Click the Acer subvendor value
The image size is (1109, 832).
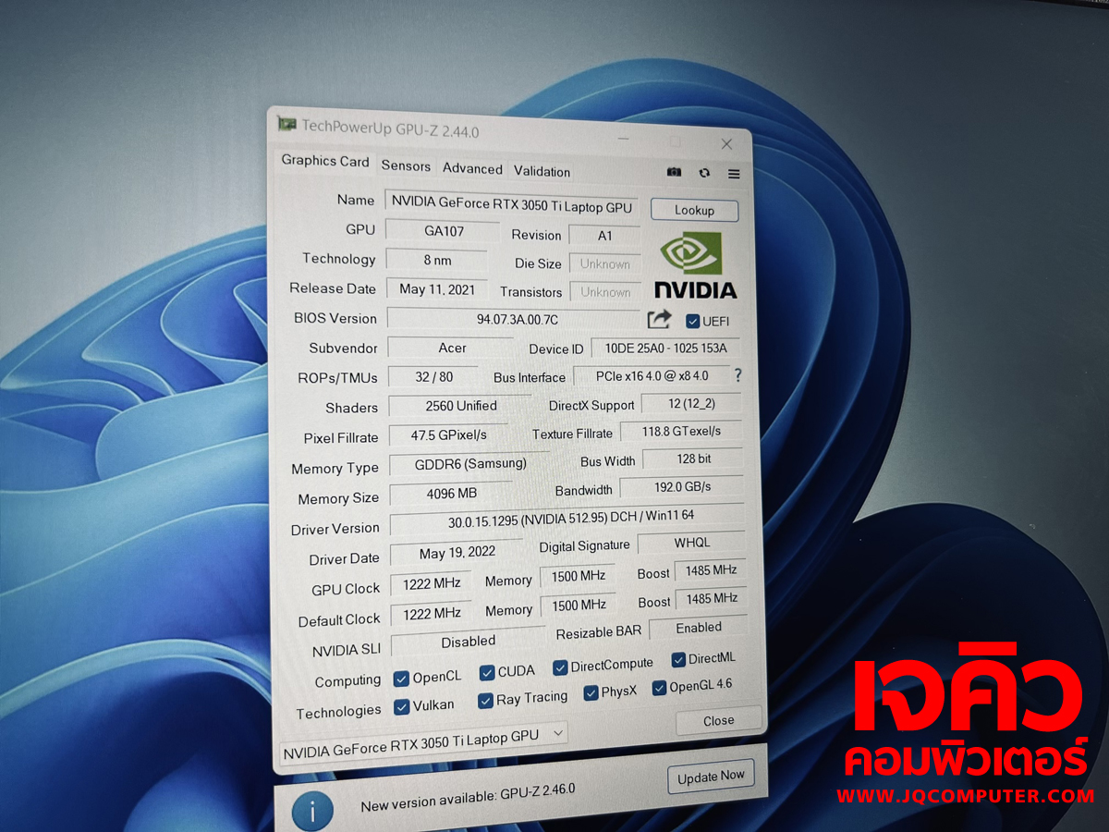(x=451, y=348)
